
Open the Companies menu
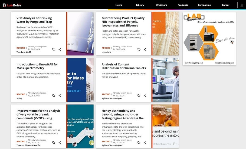pyautogui.click(x=204, y=5)
